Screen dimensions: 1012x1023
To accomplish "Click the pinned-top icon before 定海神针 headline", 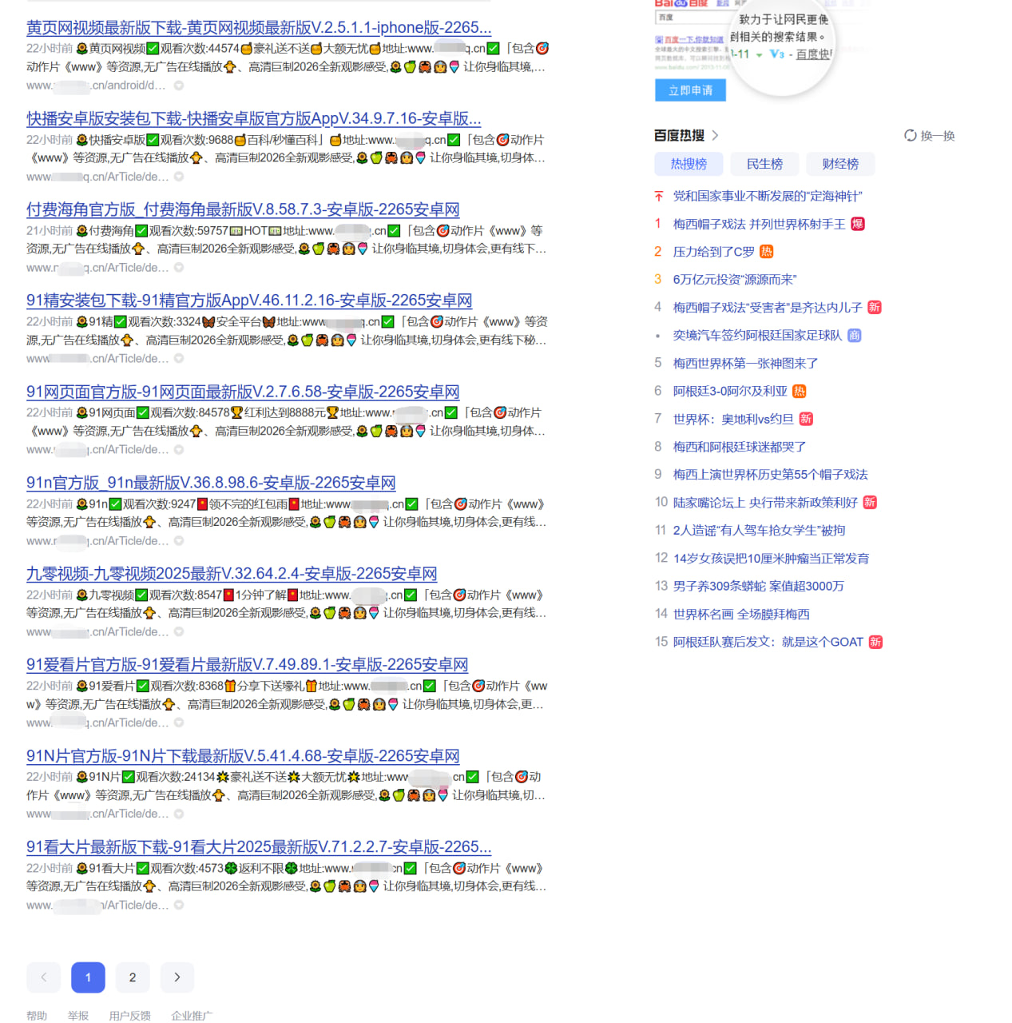I will pos(659,196).
